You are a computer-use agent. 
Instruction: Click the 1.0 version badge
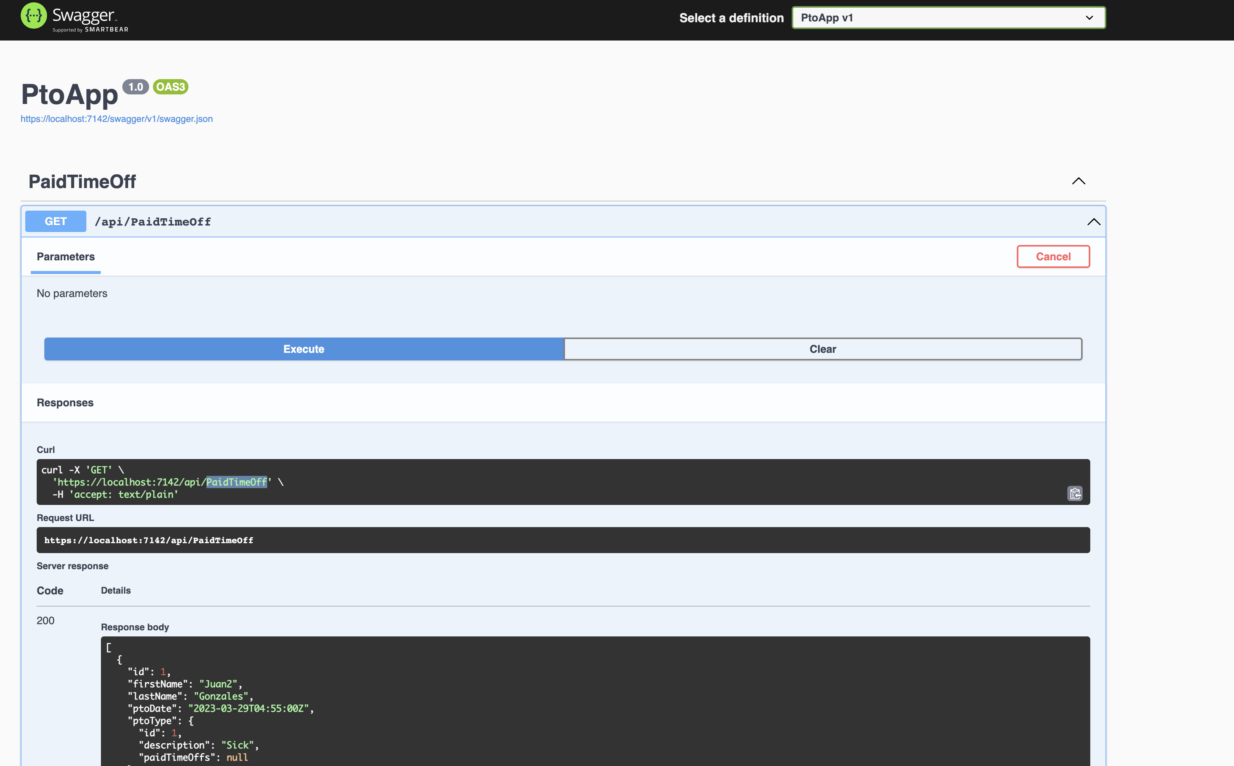[136, 87]
